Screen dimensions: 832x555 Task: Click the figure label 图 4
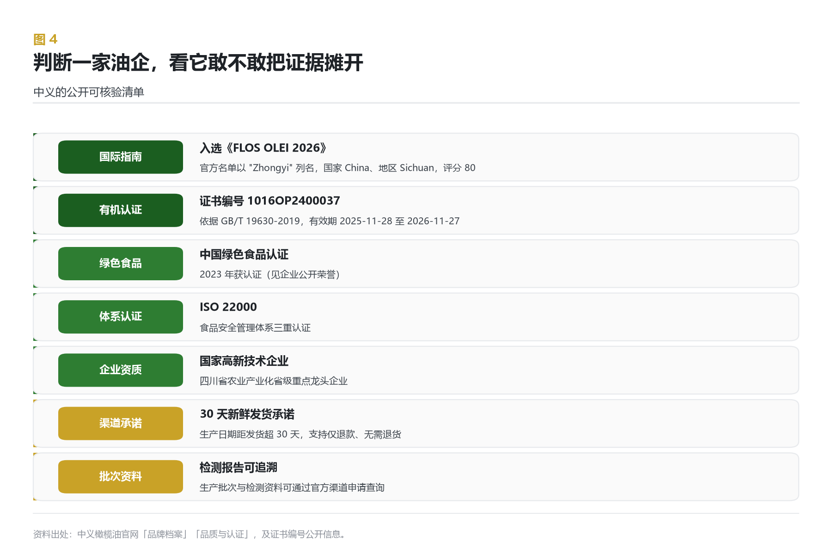point(45,39)
